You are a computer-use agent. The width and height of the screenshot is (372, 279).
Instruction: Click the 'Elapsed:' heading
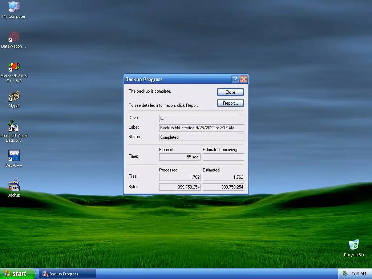point(166,150)
